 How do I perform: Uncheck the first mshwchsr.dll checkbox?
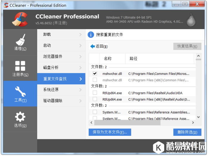[x=95, y=73]
